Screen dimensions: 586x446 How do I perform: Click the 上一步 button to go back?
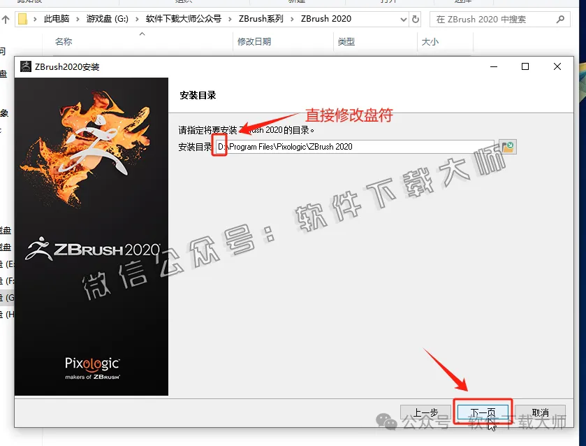pyautogui.click(x=425, y=412)
